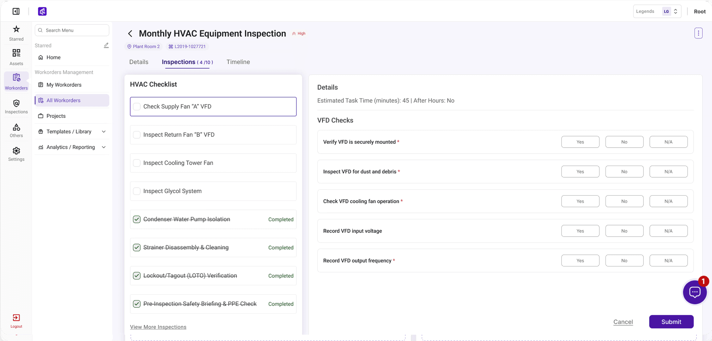This screenshot has height=341, width=712.
Task: Submit the inspection form
Action: (671, 322)
